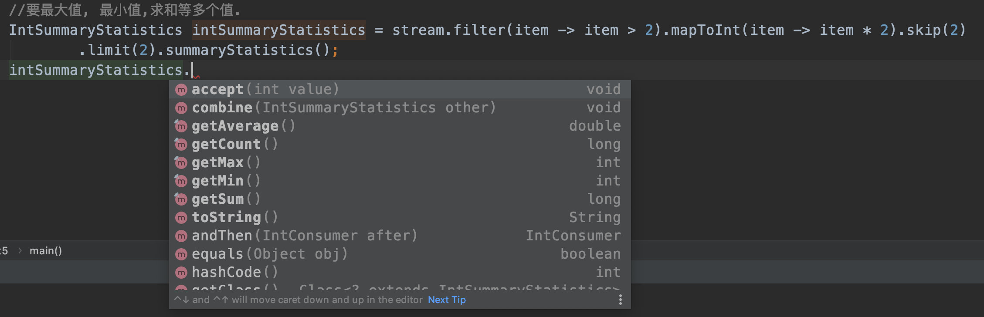Click the highlighted intSummaryStatistics variable declaration
The image size is (984, 317).
point(278,30)
